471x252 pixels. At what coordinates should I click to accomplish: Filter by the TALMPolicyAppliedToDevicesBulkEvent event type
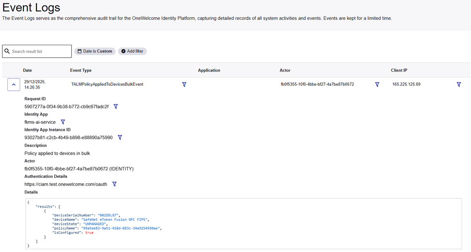click(184, 84)
